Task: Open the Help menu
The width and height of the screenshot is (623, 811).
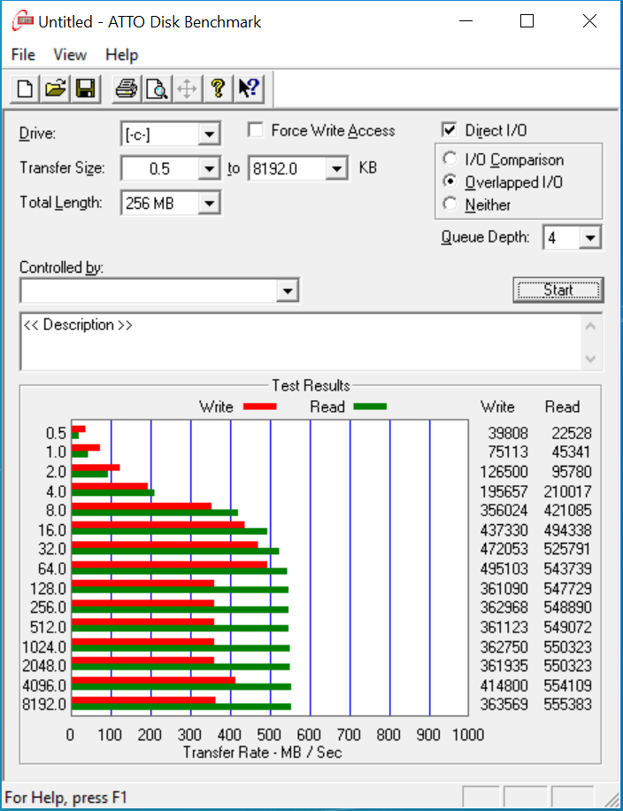Action: click(x=122, y=55)
